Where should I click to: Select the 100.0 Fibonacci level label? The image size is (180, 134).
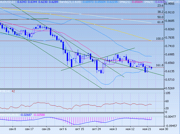(159, 39)
